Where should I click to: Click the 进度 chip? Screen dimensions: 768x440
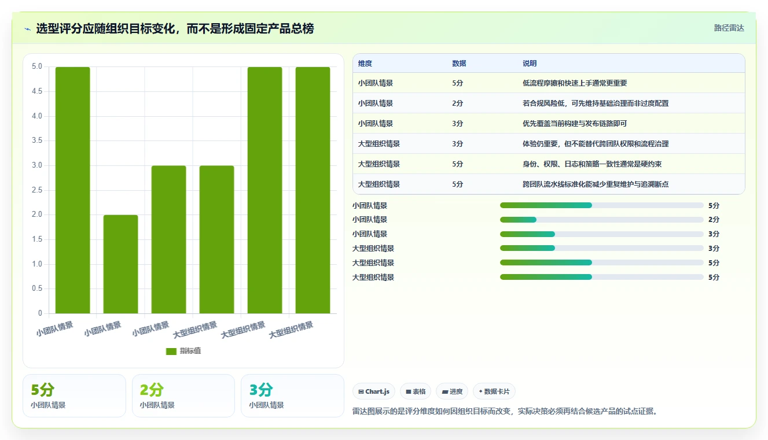pyautogui.click(x=452, y=391)
